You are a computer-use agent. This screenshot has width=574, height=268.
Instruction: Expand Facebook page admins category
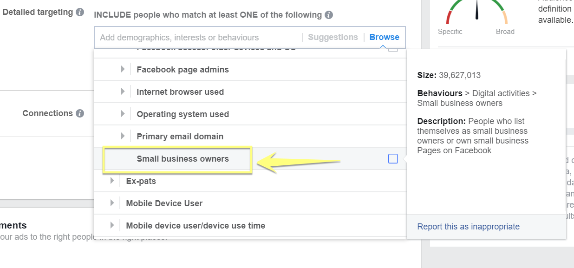[123, 69]
